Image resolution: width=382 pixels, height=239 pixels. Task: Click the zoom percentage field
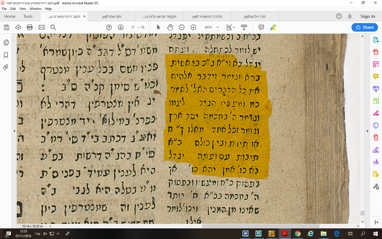(208, 27)
